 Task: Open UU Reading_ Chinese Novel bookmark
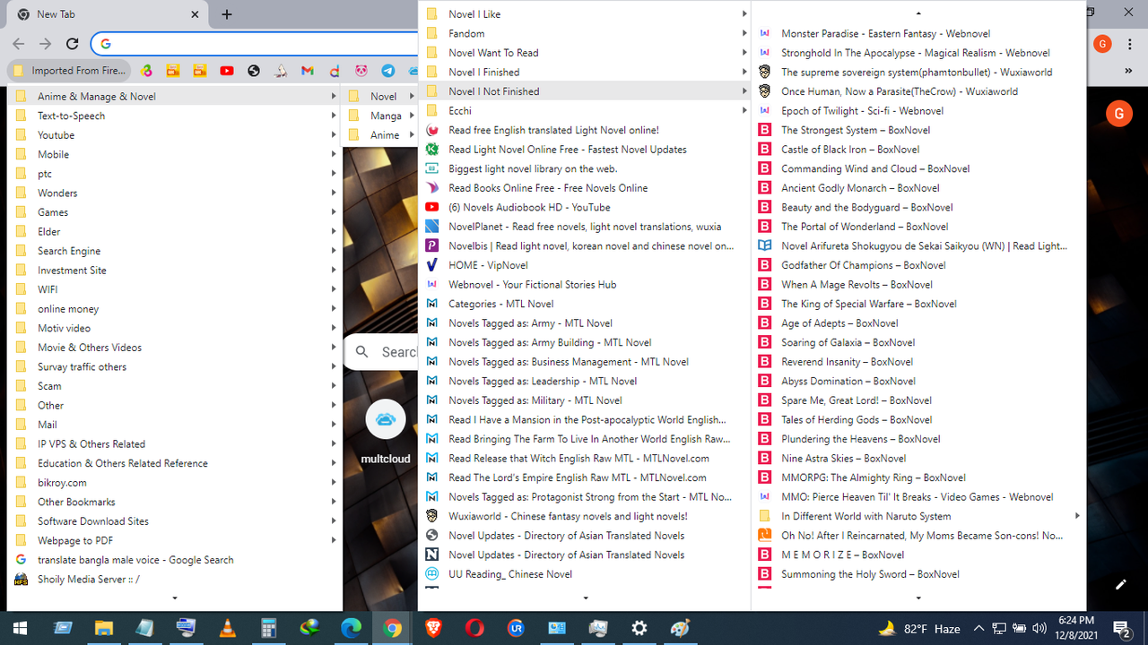[586, 574]
